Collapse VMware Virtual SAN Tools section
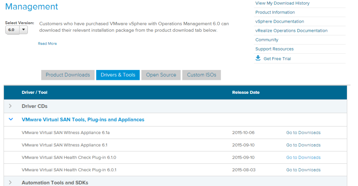The image size is (358, 186). click(11, 119)
